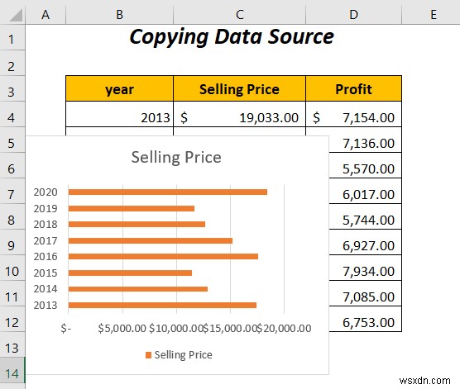Select column A header

pyautogui.click(x=46, y=14)
